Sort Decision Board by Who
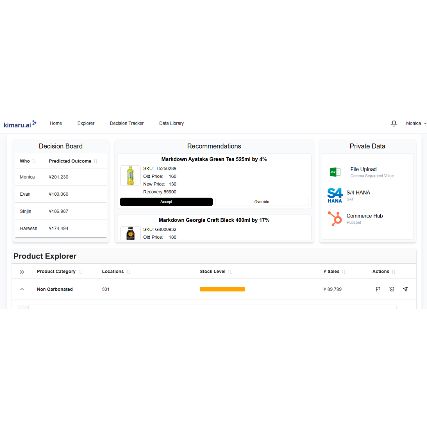 coord(34,161)
